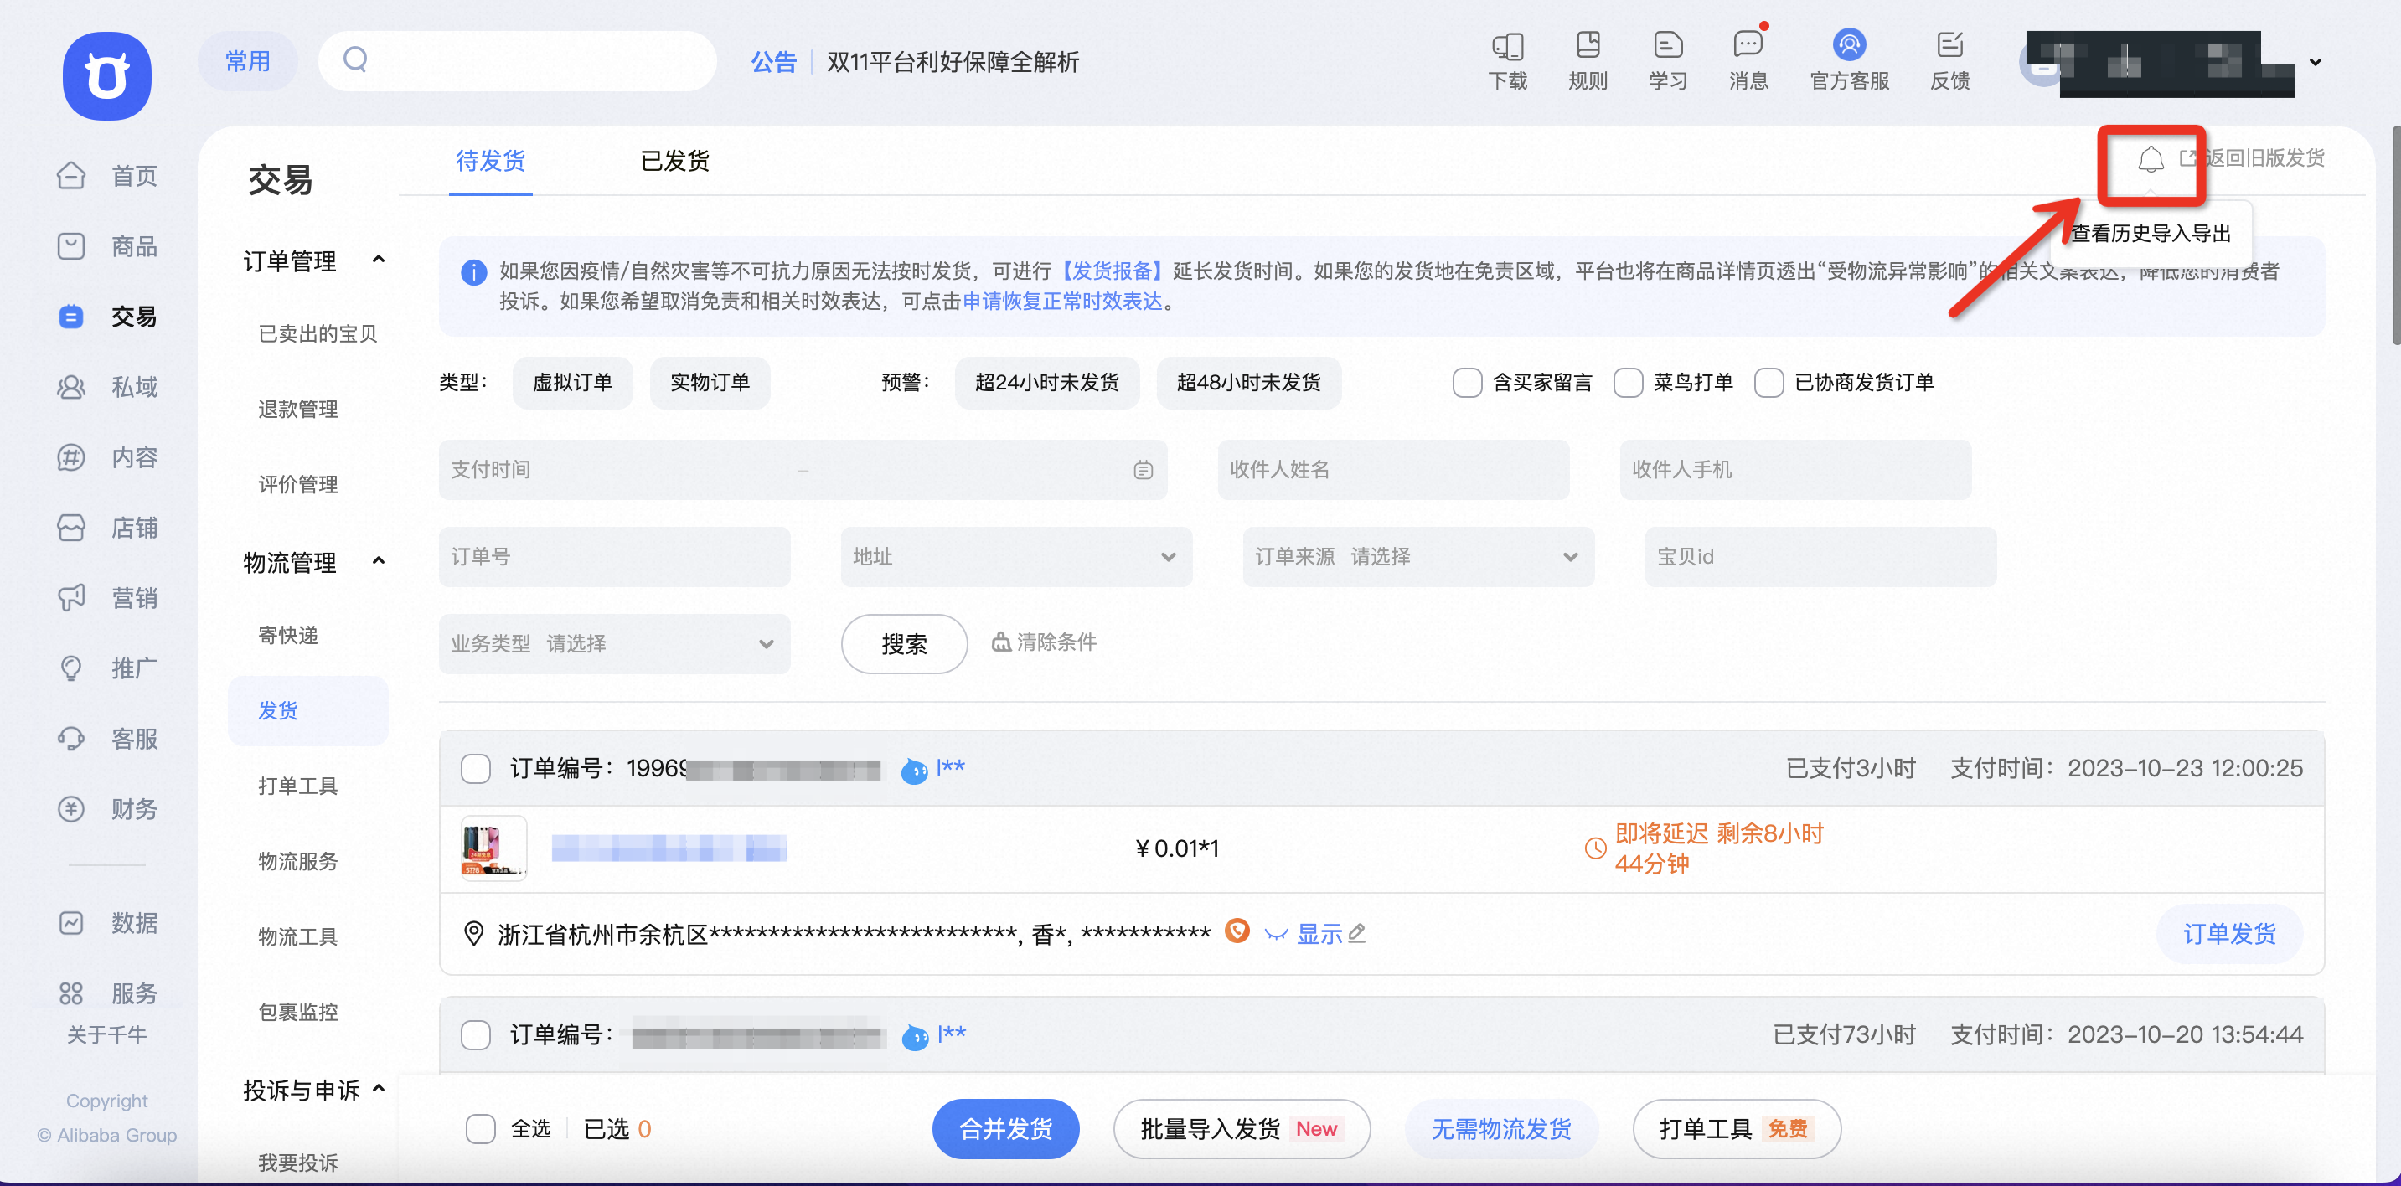The height and width of the screenshot is (1186, 2401).
Task: Select the order 1996 checkbox
Action: 475,769
